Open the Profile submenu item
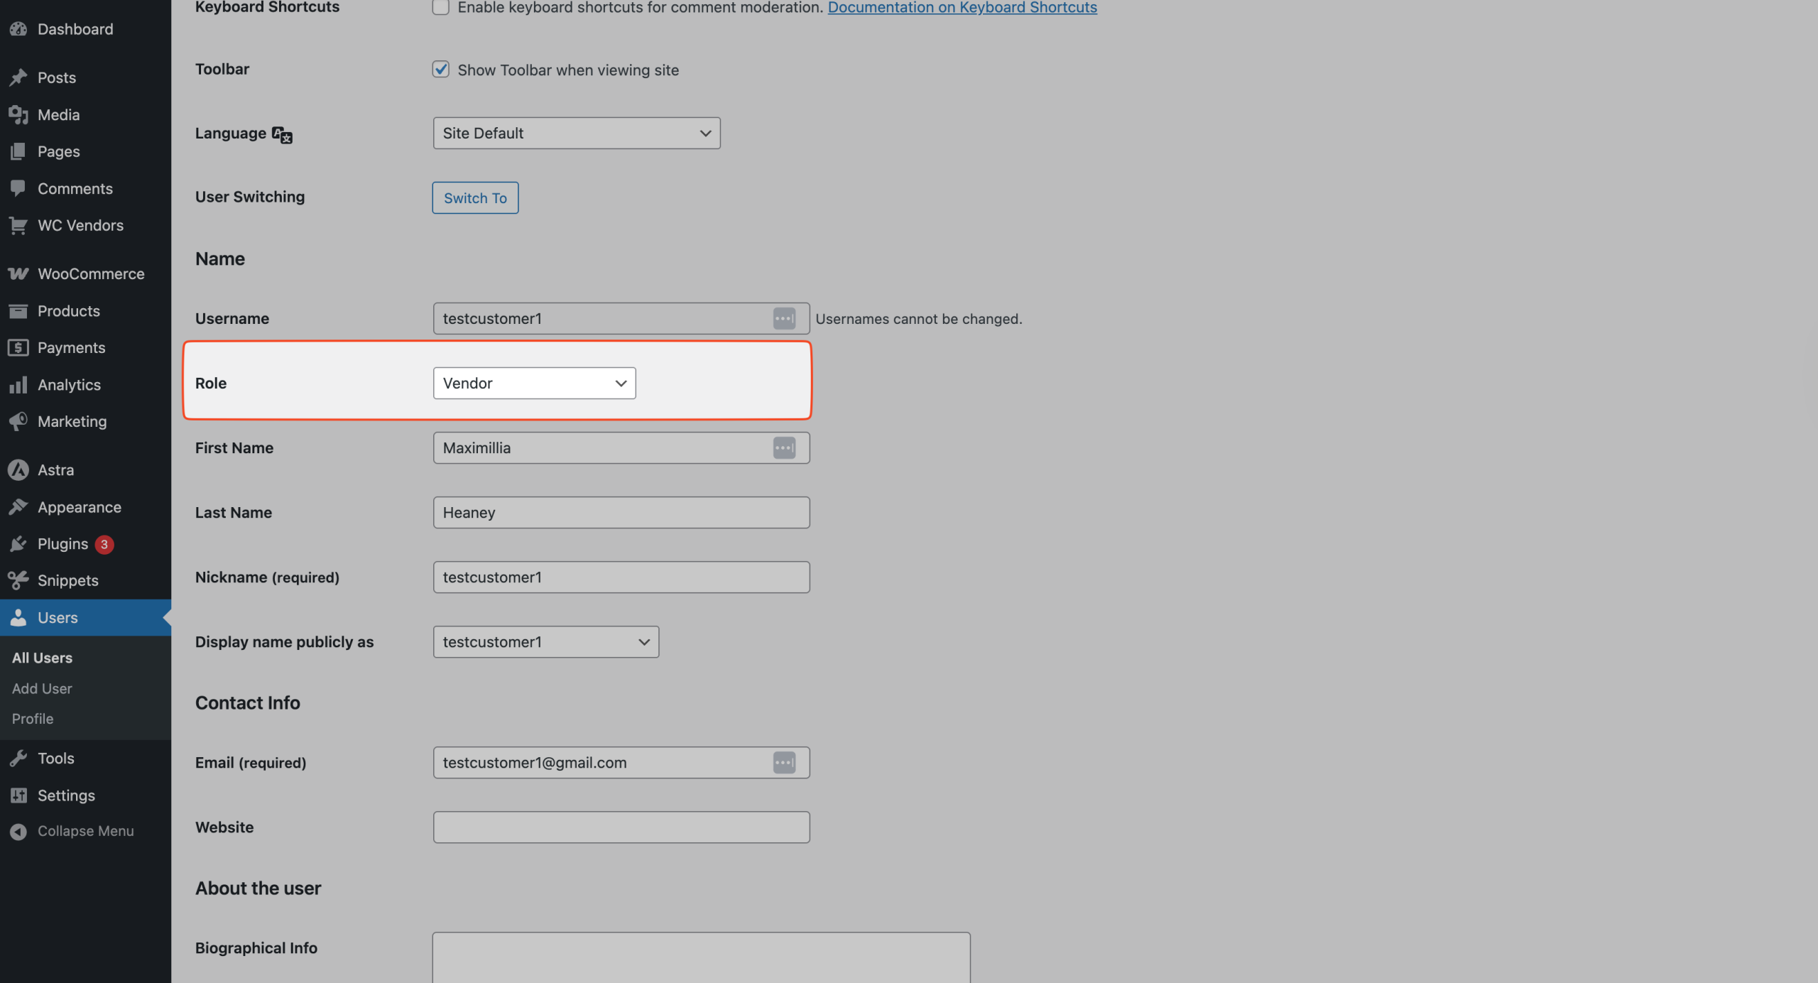The image size is (1818, 983). [x=33, y=719]
